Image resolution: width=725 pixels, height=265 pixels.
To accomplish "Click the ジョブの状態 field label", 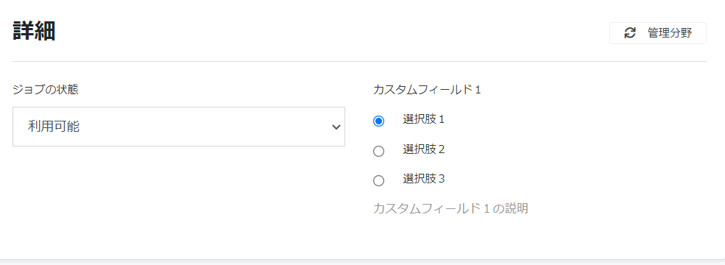I will [46, 90].
